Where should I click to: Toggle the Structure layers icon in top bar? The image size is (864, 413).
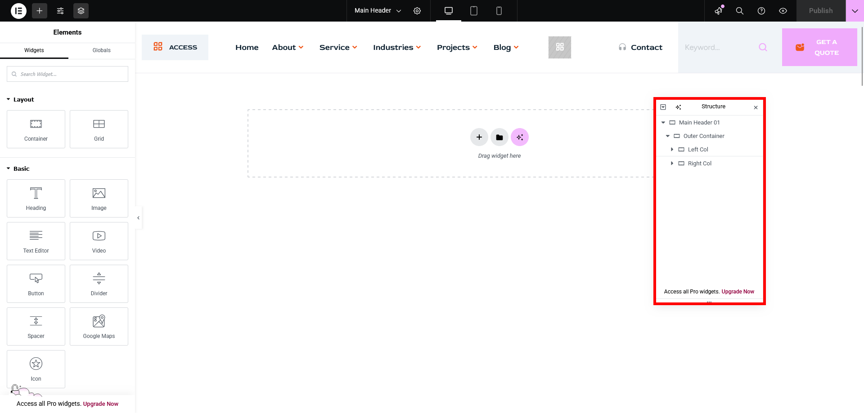click(x=81, y=11)
